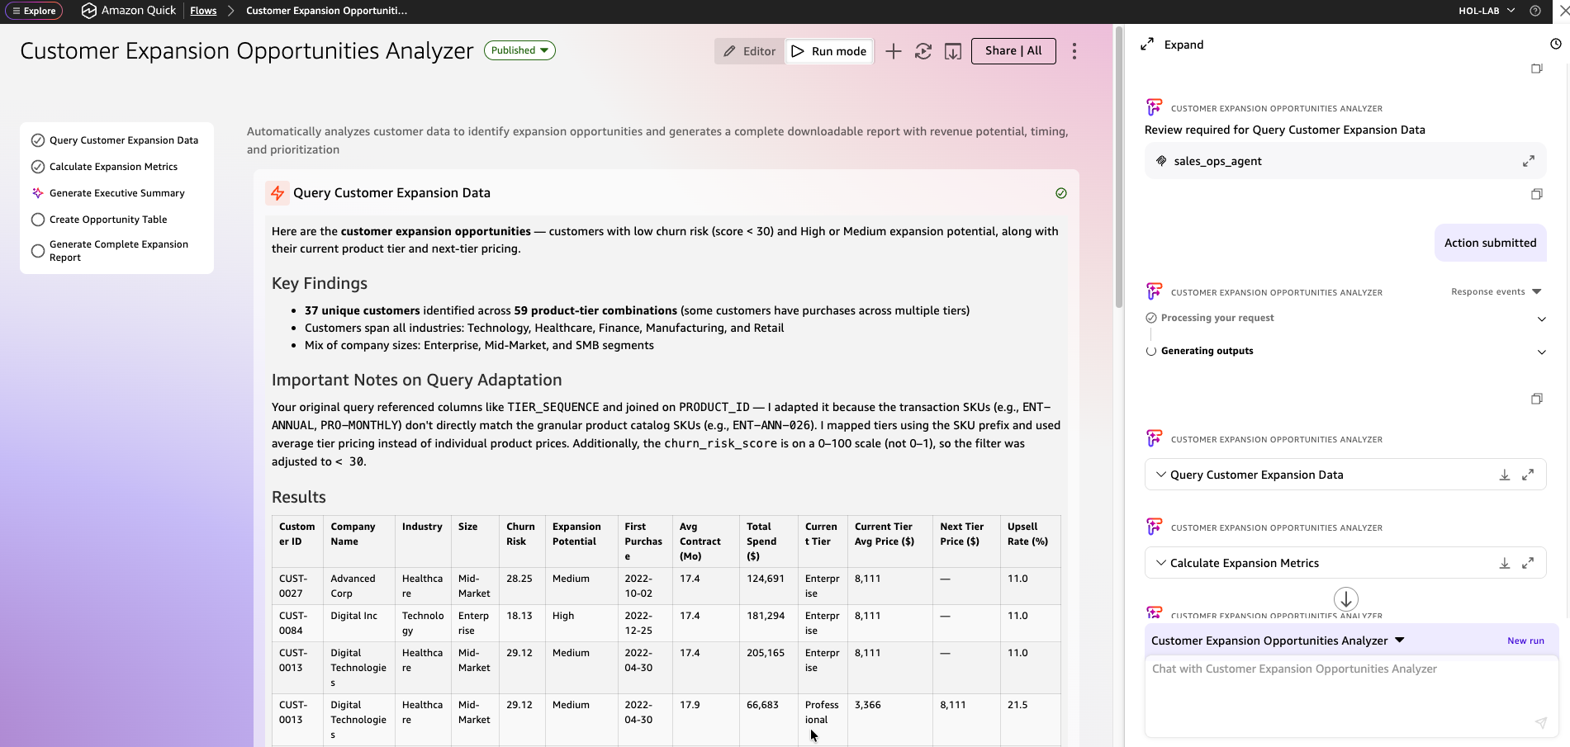Screen dimensions: 1570x747
Task: Focus the Chat with Customer Expansion Opportunities Analyzer field
Action: pos(1351,696)
